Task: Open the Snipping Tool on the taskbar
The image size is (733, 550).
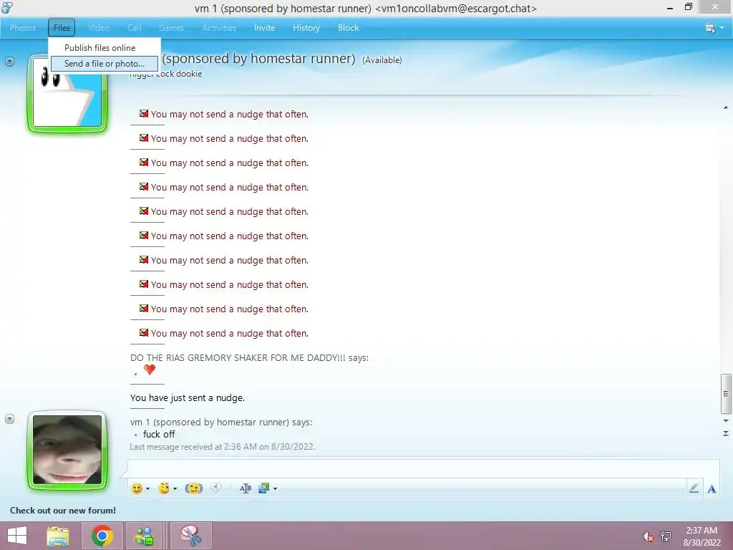Action: 190,536
